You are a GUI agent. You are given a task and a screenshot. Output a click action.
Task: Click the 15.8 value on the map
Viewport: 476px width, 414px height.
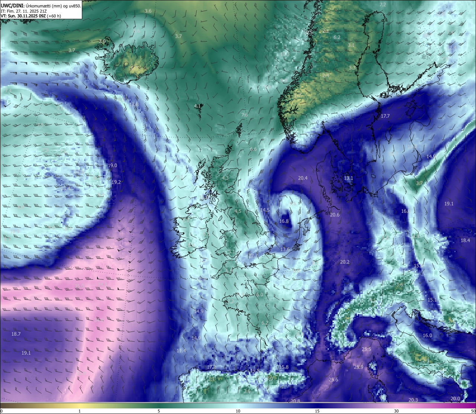(283, 367)
